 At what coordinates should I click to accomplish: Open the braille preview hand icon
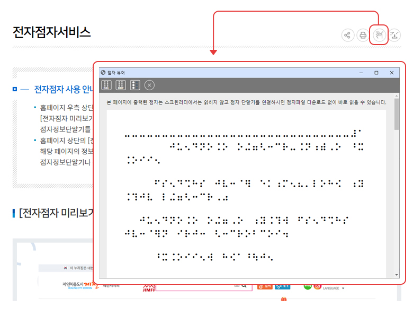[x=379, y=36]
